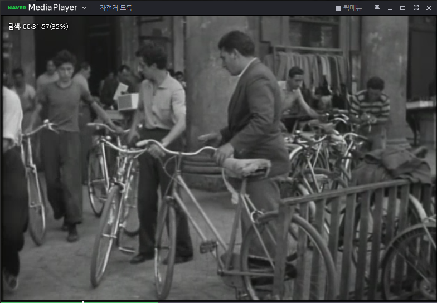Click the video title 자전거 도둑

point(116,8)
